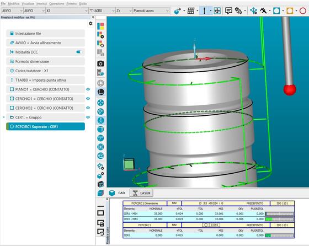This screenshot has width=309, height=246.
Task: Click the yellow square feature toolbar icon
Action: 290,11
